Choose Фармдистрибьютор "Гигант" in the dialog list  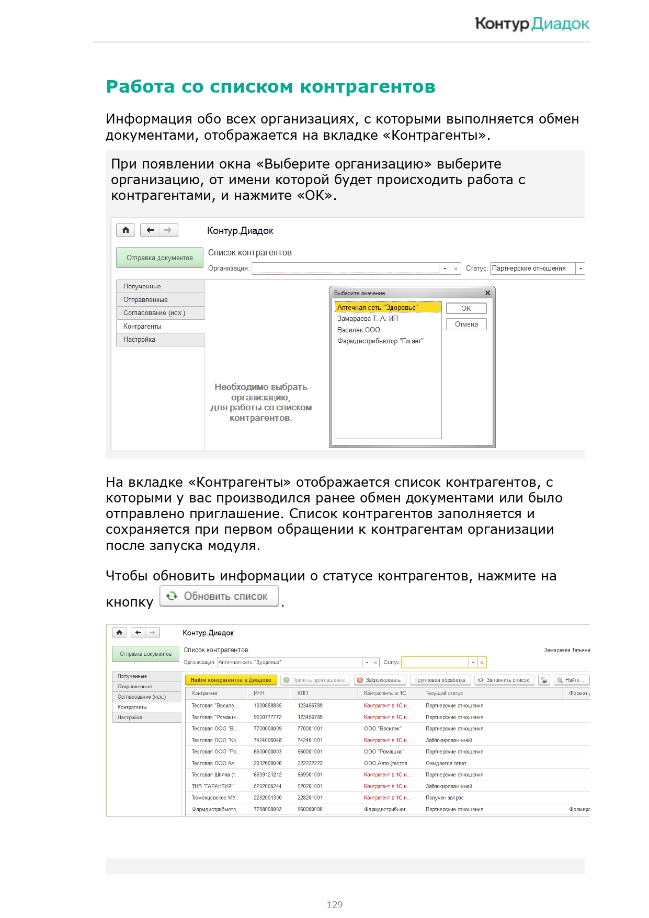pyautogui.click(x=380, y=341)
